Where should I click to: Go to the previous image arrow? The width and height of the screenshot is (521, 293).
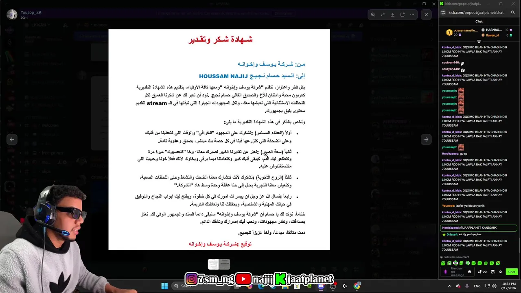pos(12,140)
